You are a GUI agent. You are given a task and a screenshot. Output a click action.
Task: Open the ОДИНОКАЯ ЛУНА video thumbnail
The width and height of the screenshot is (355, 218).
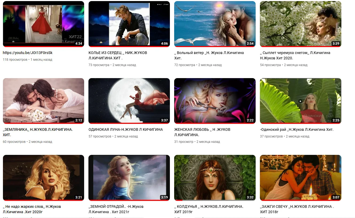(129, 101)
